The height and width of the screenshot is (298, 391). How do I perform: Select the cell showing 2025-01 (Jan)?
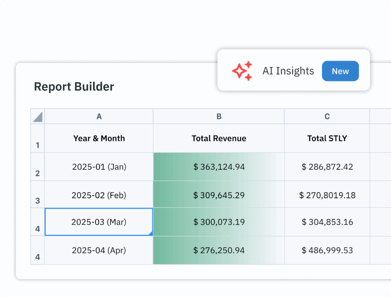pyautogui.click(x=99, y=167)
